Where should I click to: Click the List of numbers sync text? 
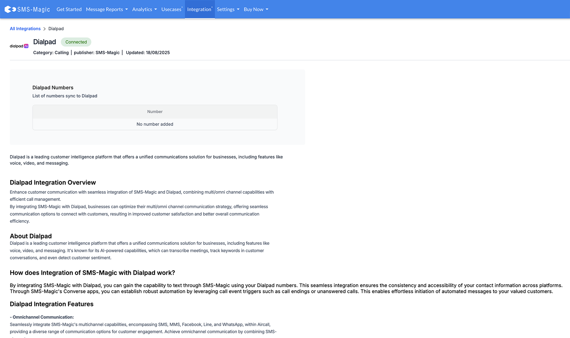point(65,96)
